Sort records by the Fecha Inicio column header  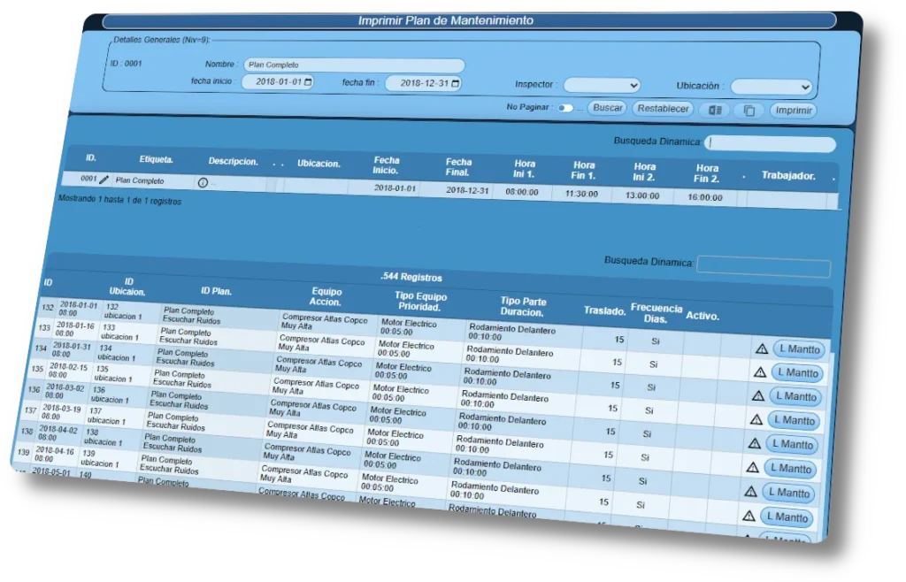(387, 163)
